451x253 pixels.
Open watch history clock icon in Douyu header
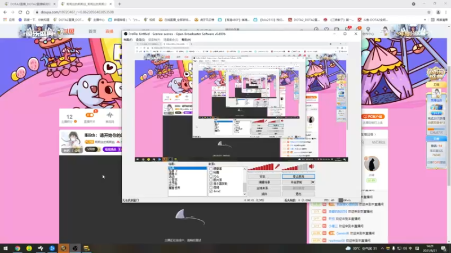pyautogui.click(x=316, y=29)
